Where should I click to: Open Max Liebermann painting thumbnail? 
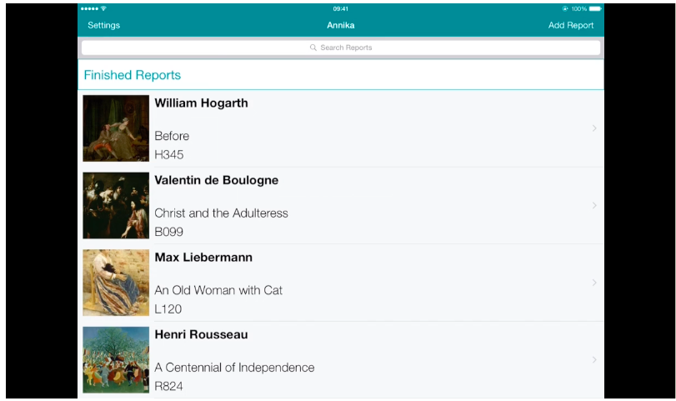click(x=116, y=283)
